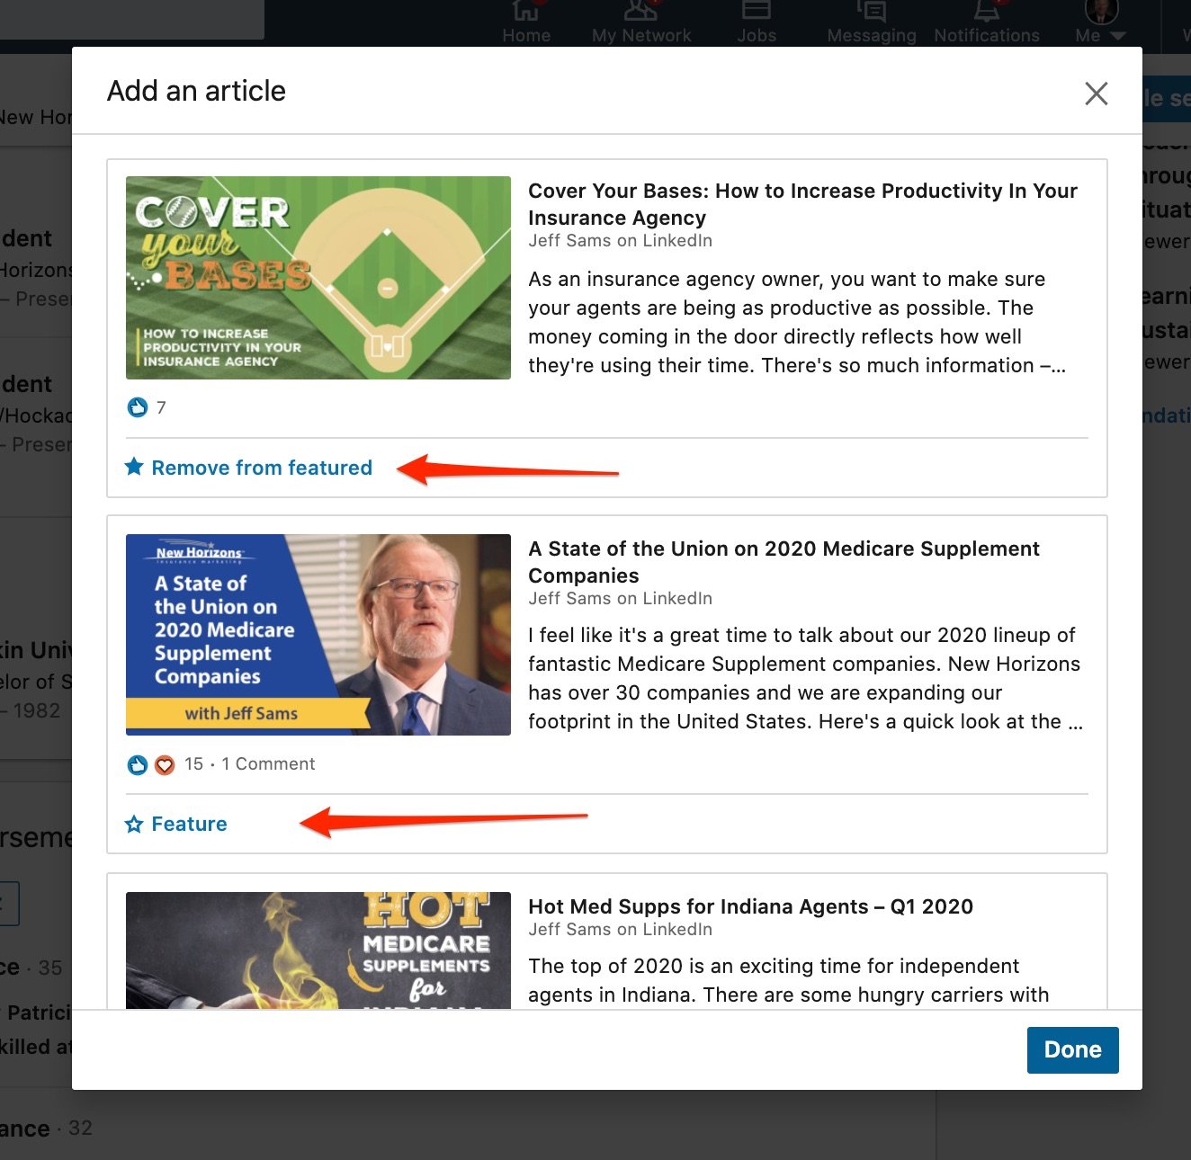Click Jeff Sams on LinkedIn under Medicare Supplement Companies
The width and height of the screenshot is (1191, 1160).
click(620, 599)
